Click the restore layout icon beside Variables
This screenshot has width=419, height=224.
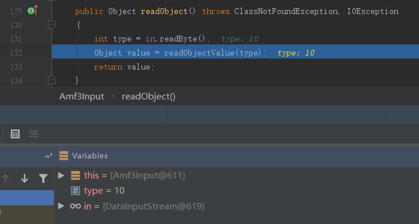click(48, 156)
